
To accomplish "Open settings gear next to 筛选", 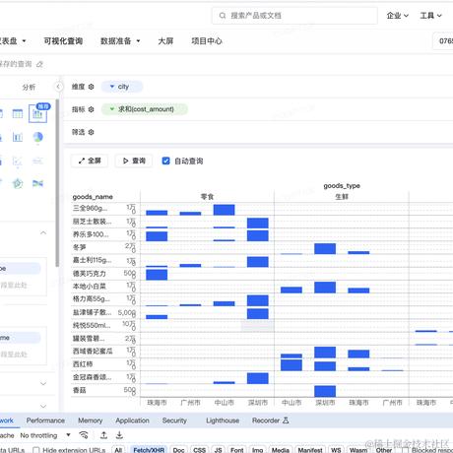I will (x=91, y=132).
